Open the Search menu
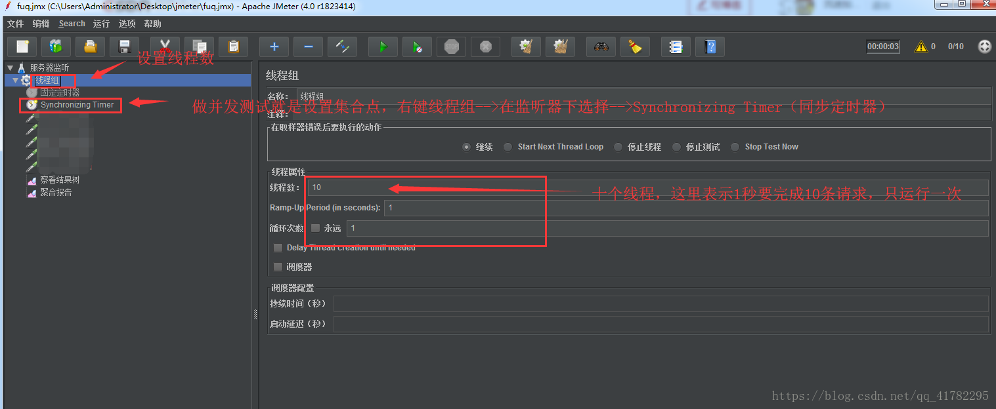 pyautogui.click(x=72, y=24)
